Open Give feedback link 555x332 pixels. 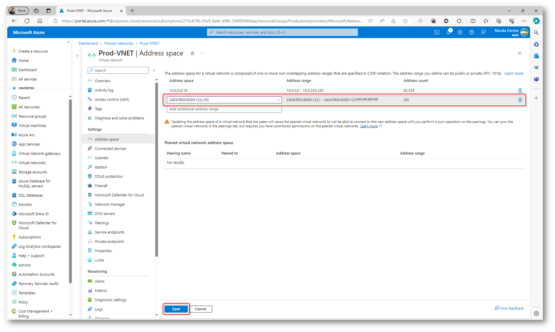509,308
